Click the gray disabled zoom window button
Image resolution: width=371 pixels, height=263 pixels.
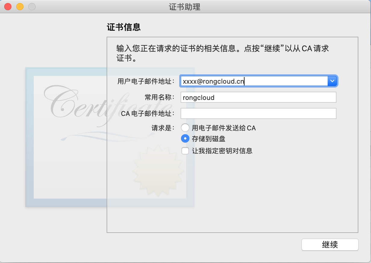[x=32, y=7]
